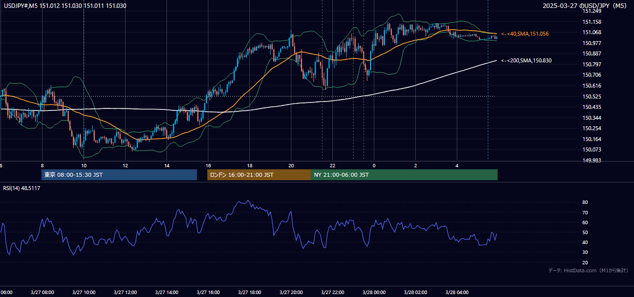Click the hour 16 label under the chart
The height and width of the screenshot is (297, 634).
pyautogui.click(x=208, y=166)
